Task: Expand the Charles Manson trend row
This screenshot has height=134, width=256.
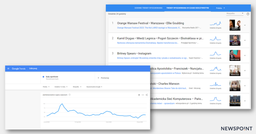Action: click(245, 86)
